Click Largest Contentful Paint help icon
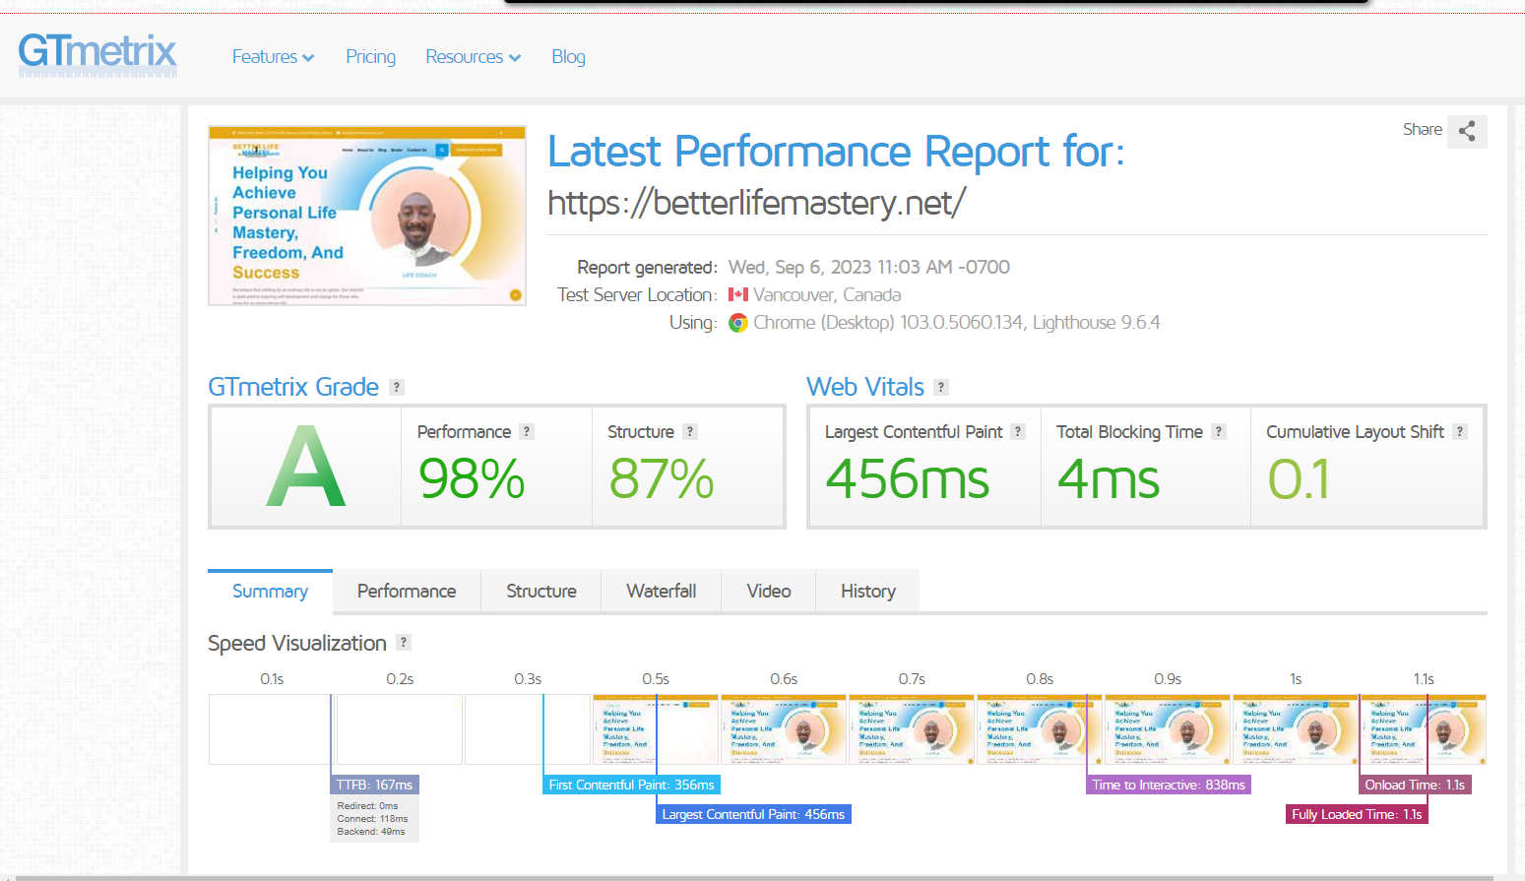 [1018, 432]
